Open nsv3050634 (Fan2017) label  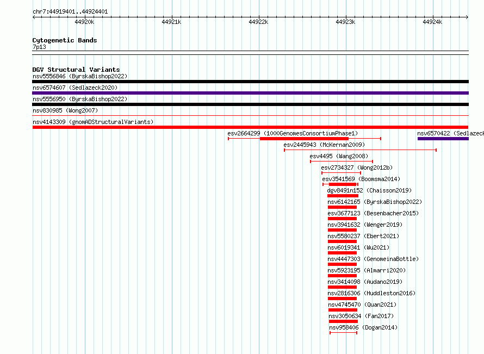click(361, 316)
